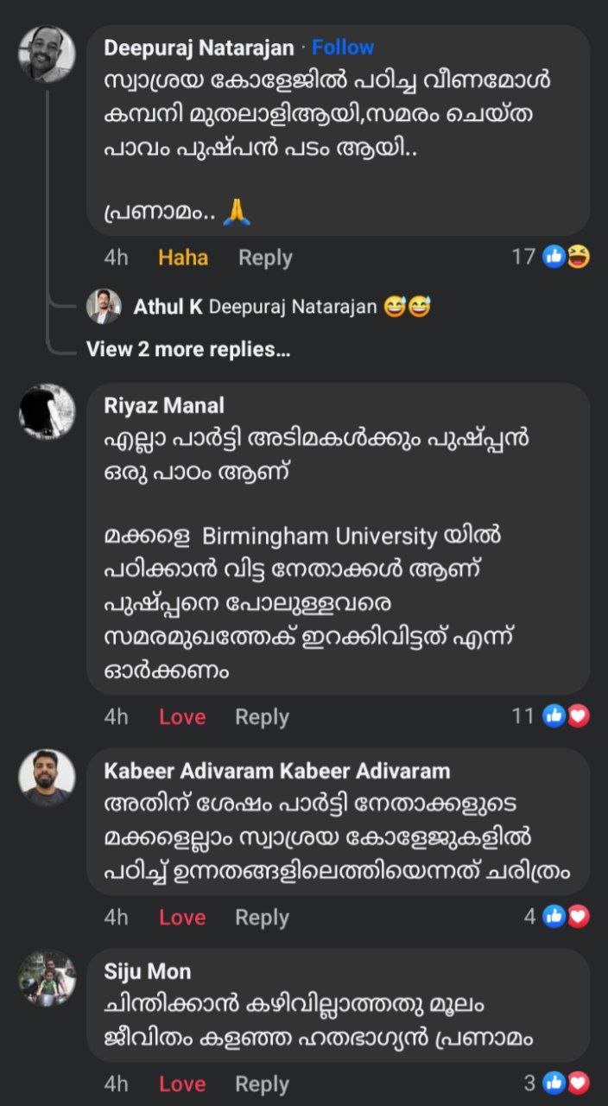The height and width of the screenshot is (1106, 608).
Task: Open Kabeer Adivaram's profile photo
Action: point(47,777)
